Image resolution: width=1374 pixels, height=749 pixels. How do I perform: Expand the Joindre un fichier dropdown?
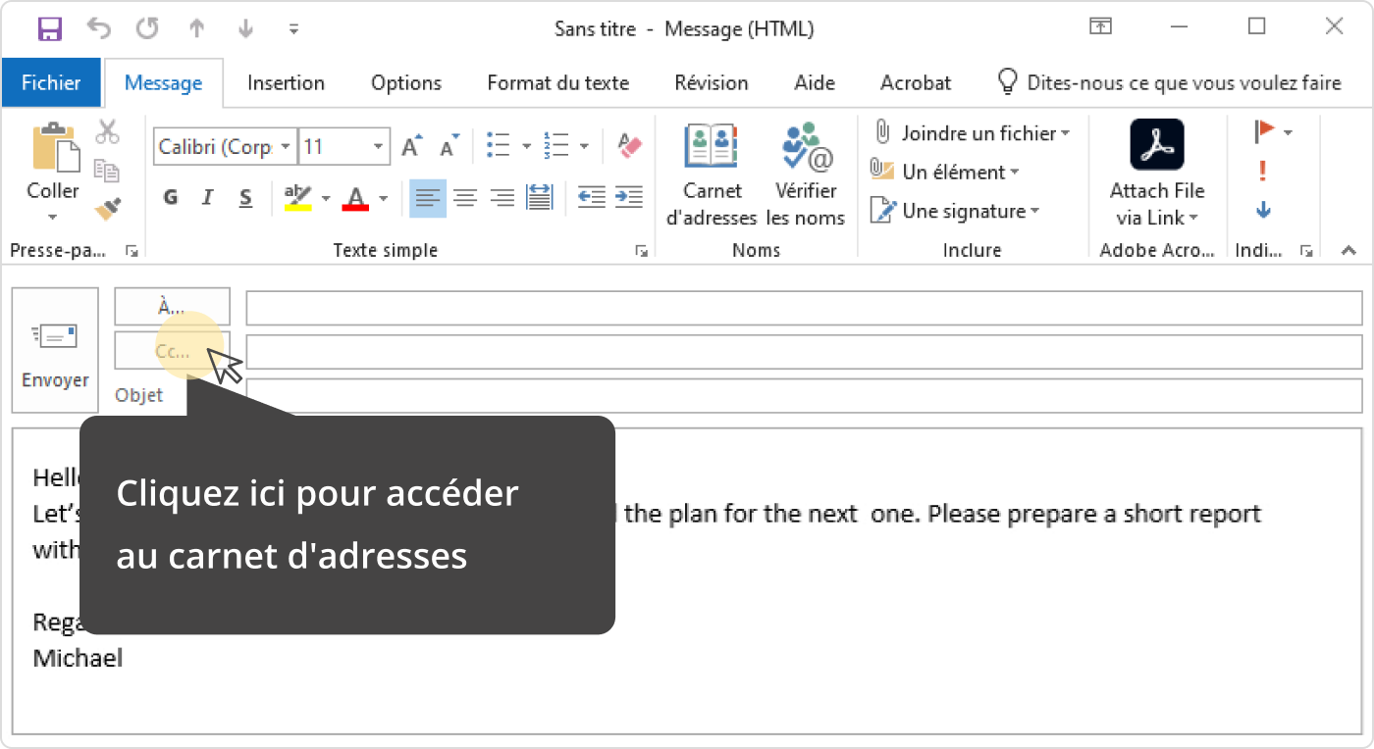coord(1065,133)
